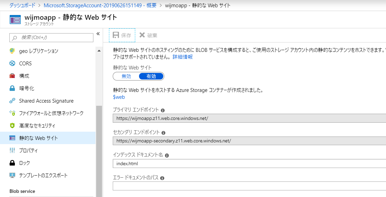Click the black lock ロック icon
Viewport: 386px width, 197px height.
click(x=12, y=163)
